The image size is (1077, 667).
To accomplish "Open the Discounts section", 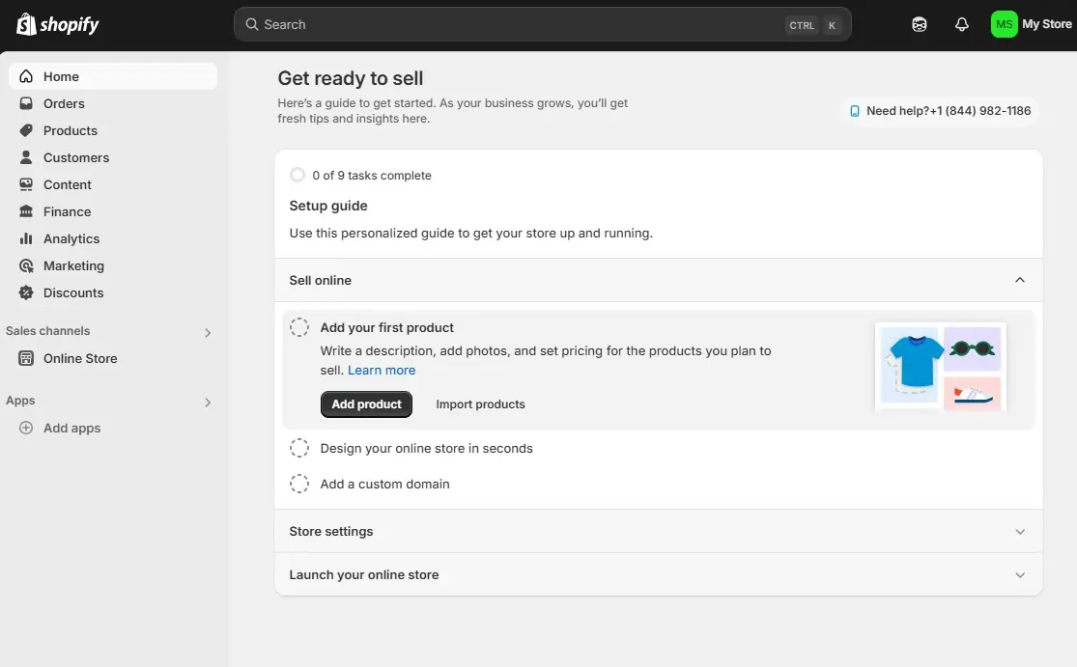I will click(72, 292).
